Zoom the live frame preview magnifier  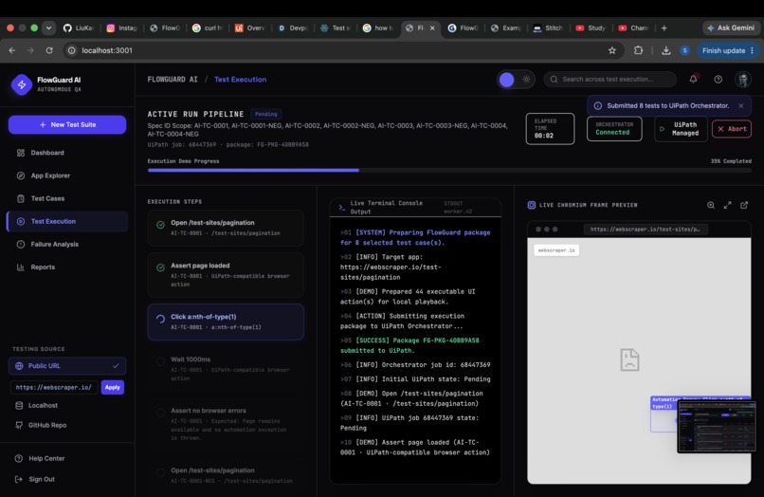(711, 205)
